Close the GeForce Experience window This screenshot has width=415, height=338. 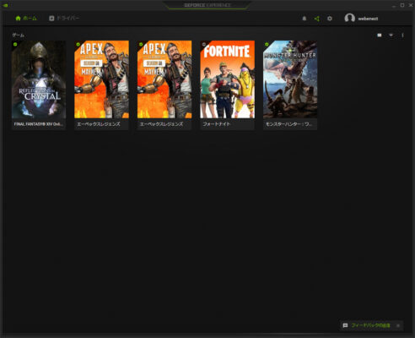pyautogui.click(x=410, y=5)
